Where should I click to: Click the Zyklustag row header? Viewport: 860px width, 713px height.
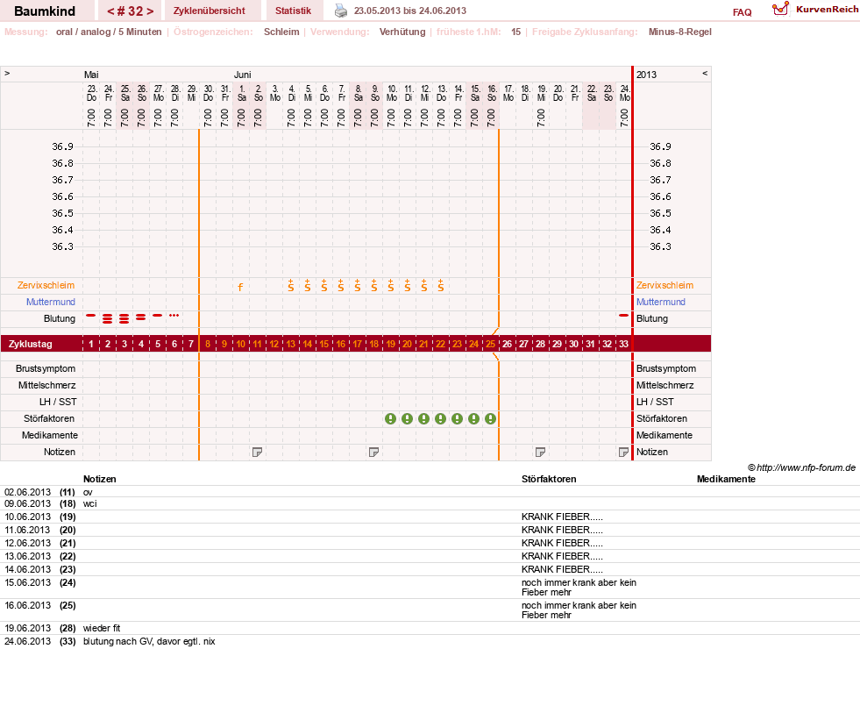tap(31, 344)
